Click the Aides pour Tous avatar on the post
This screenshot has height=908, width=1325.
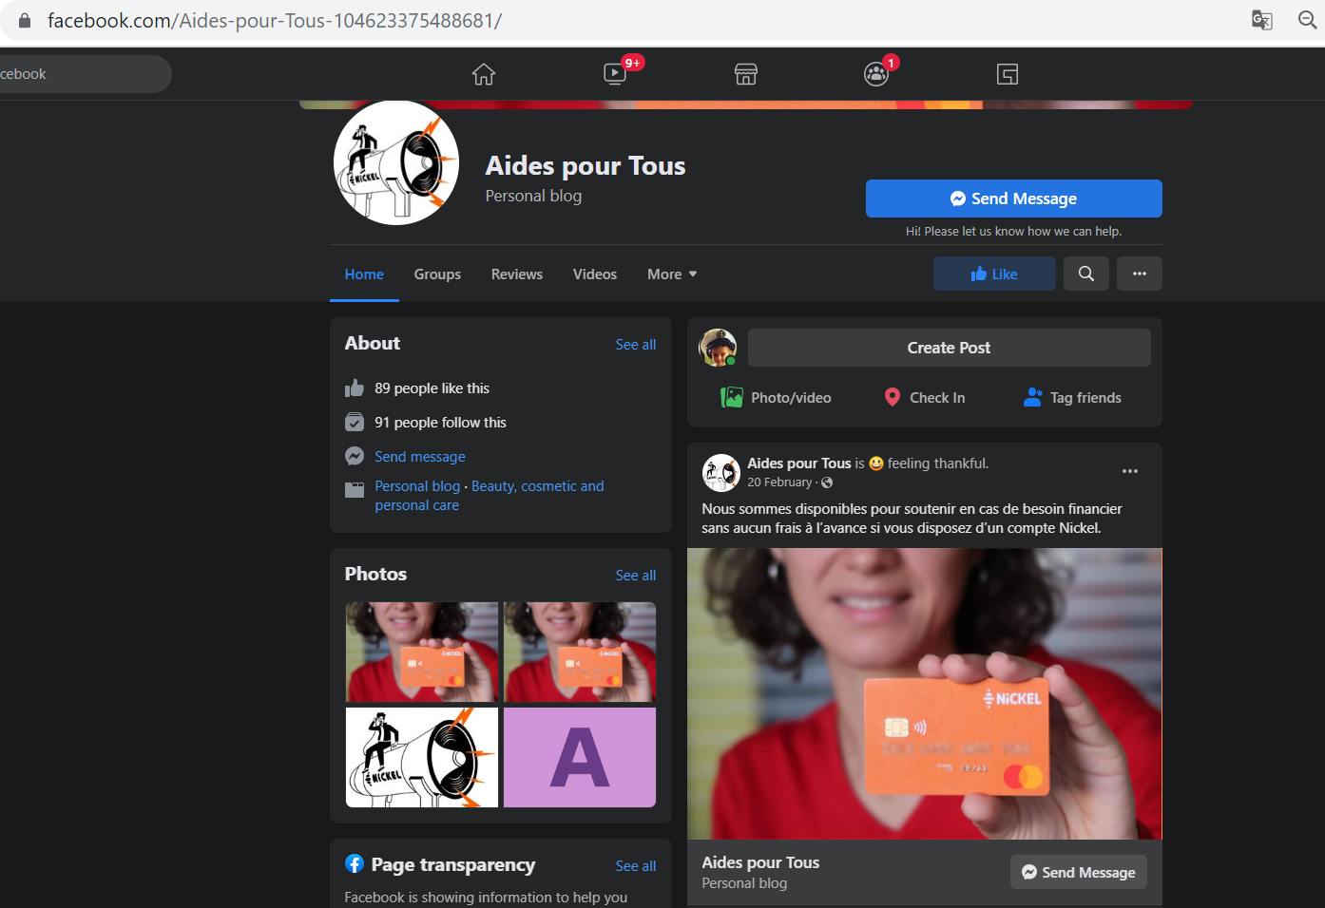720,472
